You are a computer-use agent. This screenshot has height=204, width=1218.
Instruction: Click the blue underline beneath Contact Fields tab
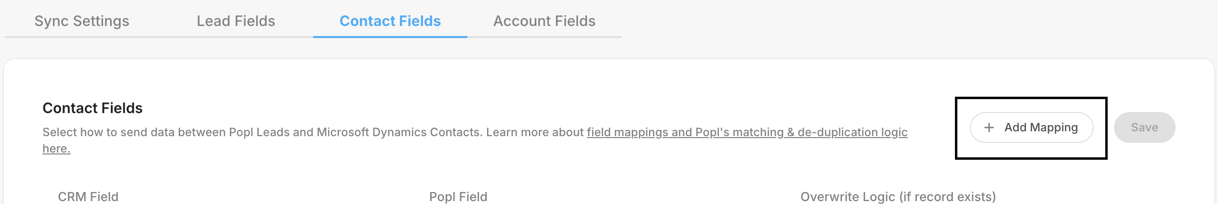pyautogui.click(x=390, y=37)
